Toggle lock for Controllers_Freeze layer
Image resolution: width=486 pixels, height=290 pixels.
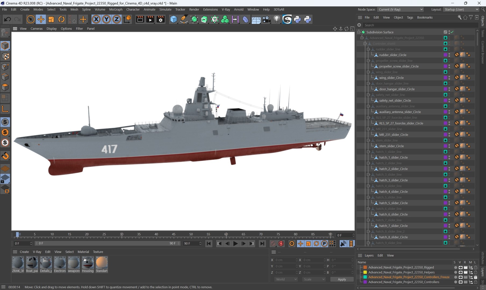click(x=476, y=277)
